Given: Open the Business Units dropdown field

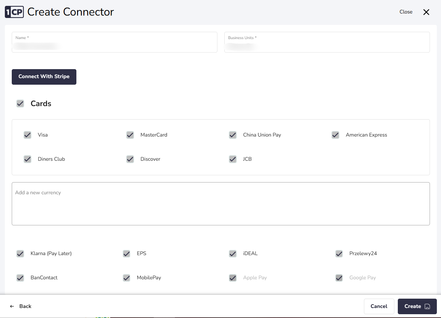Looking at the screenshot, I should tap(327, 43).
